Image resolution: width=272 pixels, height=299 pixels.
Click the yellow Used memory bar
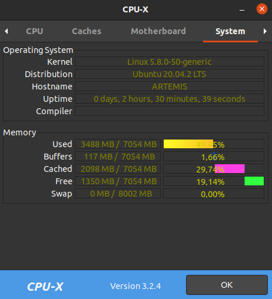click(188, 144)
